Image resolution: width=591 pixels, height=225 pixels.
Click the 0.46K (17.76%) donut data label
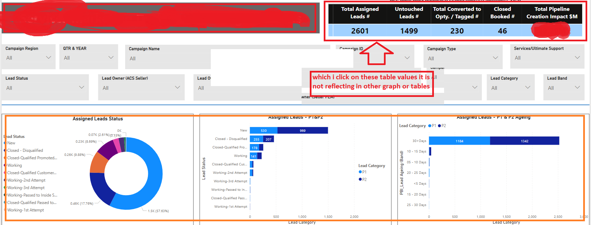pyautogui.click(x=82, y=204)
